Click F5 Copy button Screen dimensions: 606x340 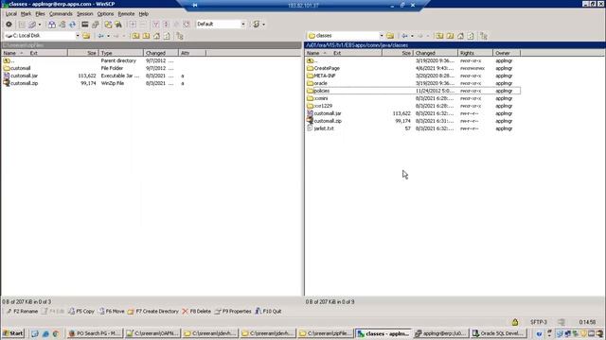[x=81, y=311]
